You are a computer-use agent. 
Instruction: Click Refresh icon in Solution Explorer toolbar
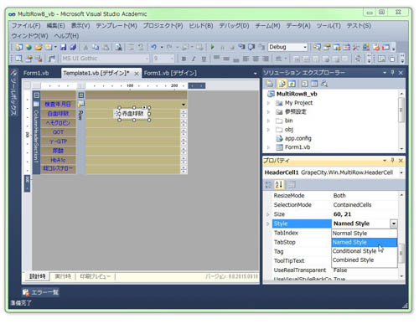[x=292, y=84]
